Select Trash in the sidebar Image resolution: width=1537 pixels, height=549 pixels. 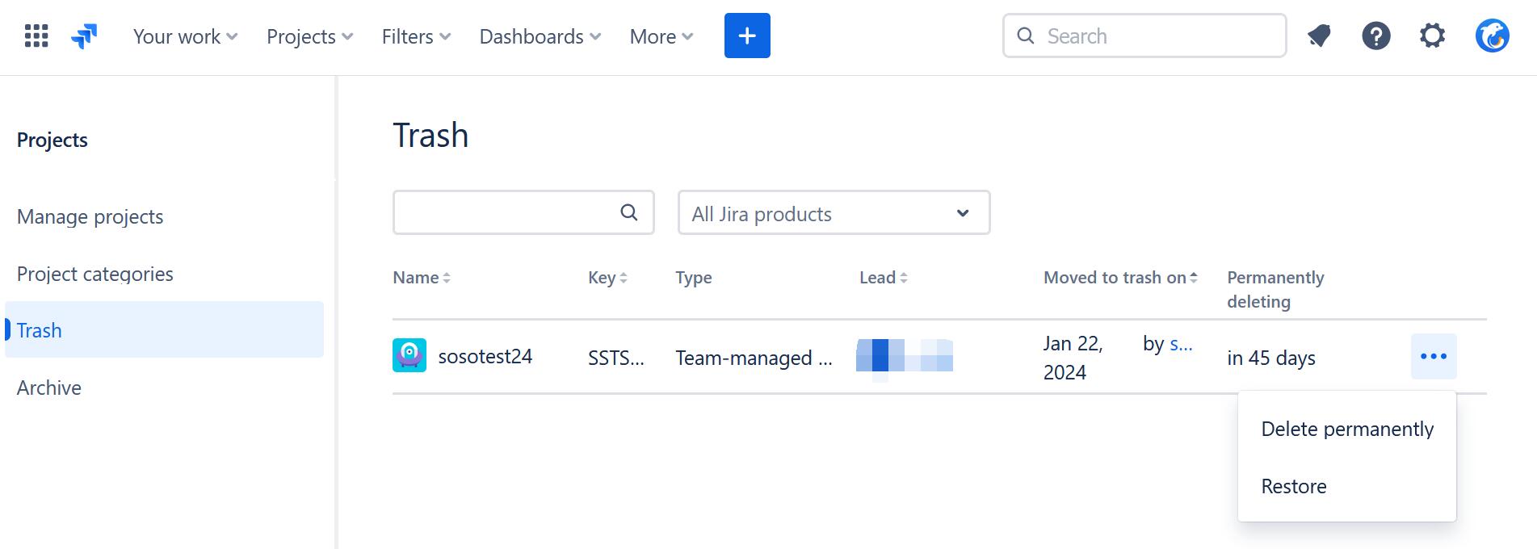164,329
